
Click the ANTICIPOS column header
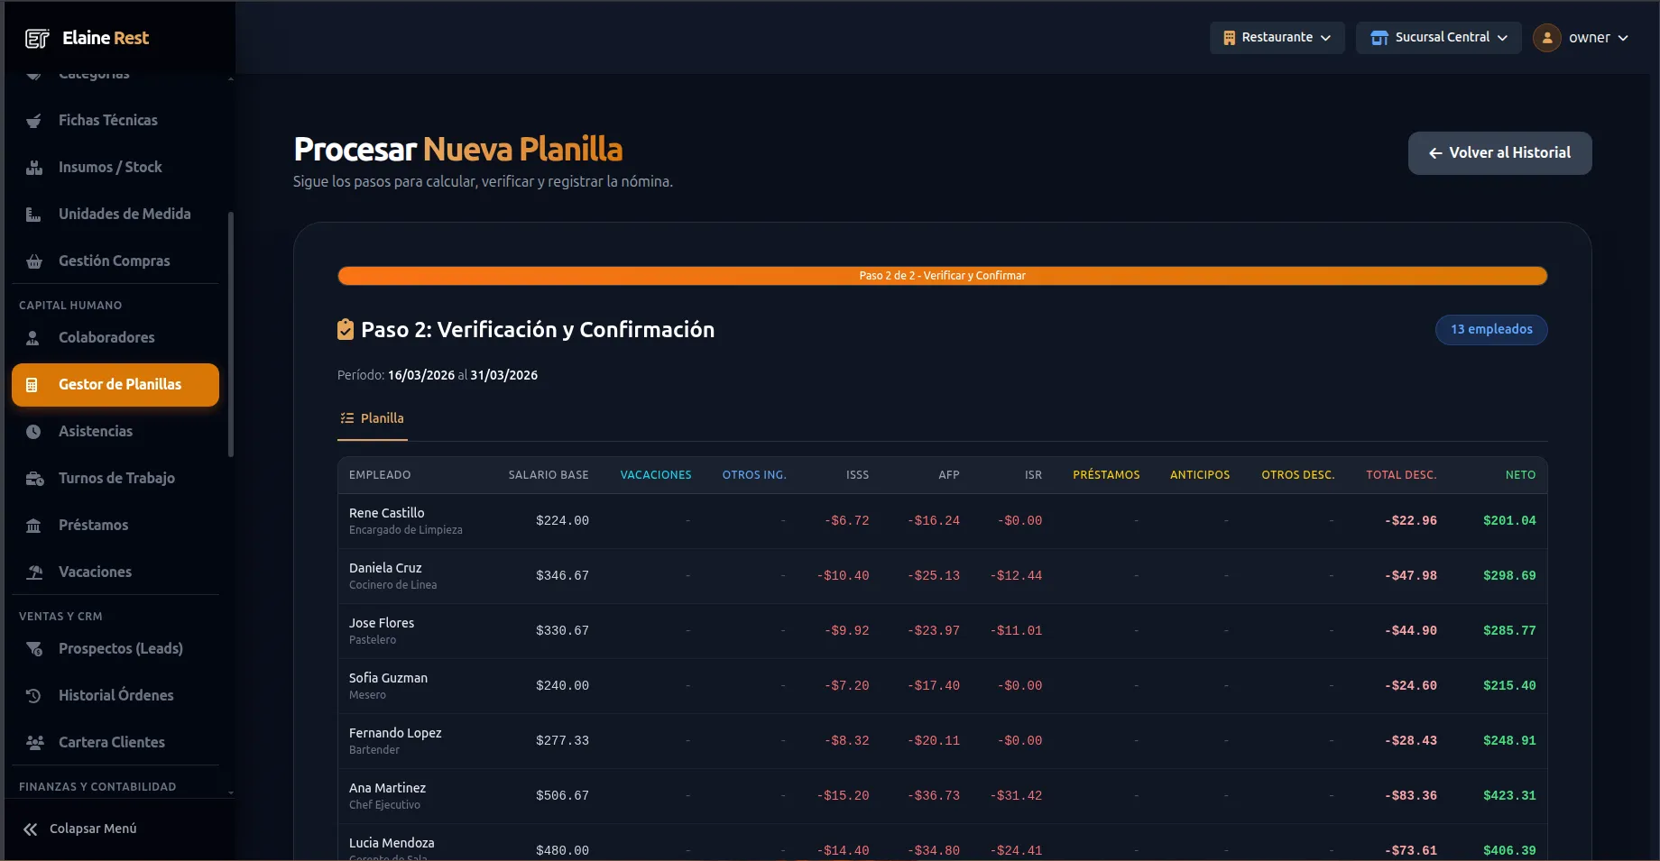[x=1200, y=475]
